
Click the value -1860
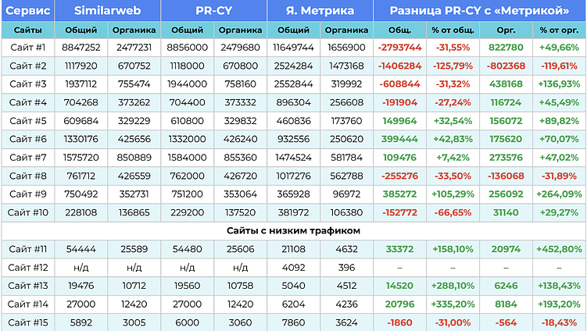pyautogui.click(x=400, y=322)
